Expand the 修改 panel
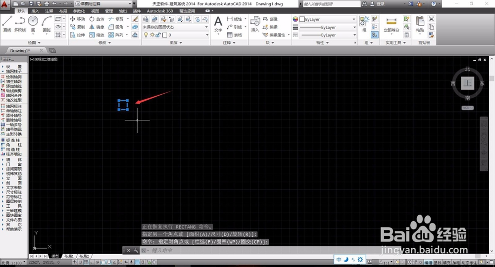The height and width of the screenshot is (267, 495). click(x=104, y=42)
